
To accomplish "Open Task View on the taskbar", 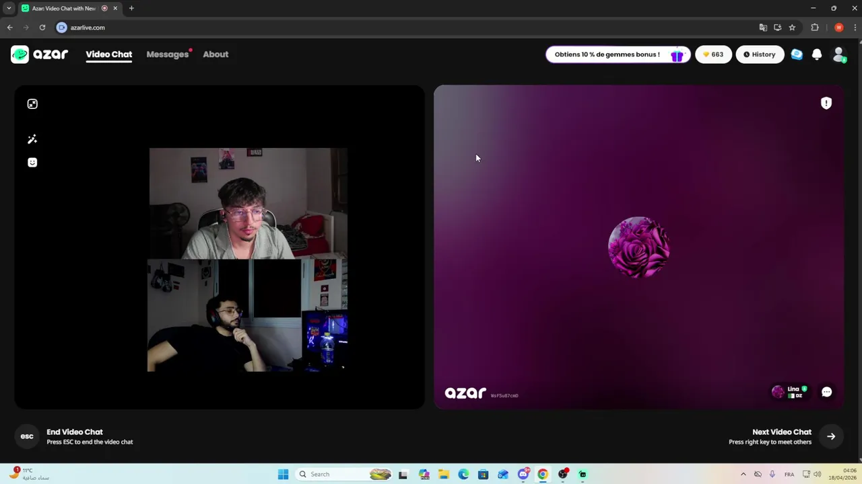I will coord(403,474).
